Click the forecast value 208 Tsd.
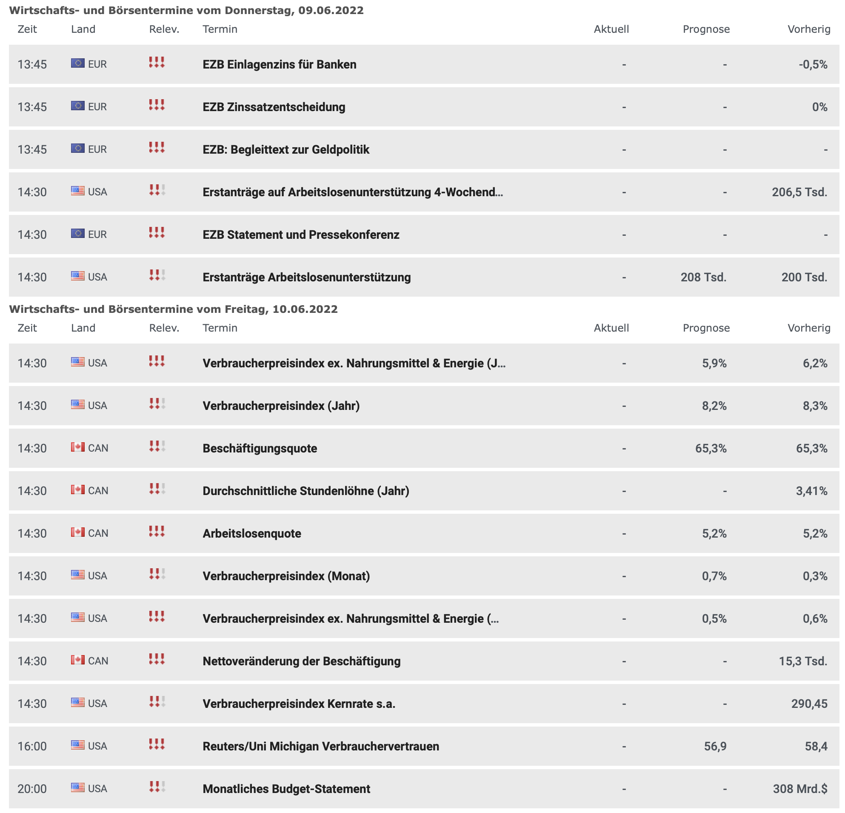Viewport: 845px width, 813px height. 704,278
